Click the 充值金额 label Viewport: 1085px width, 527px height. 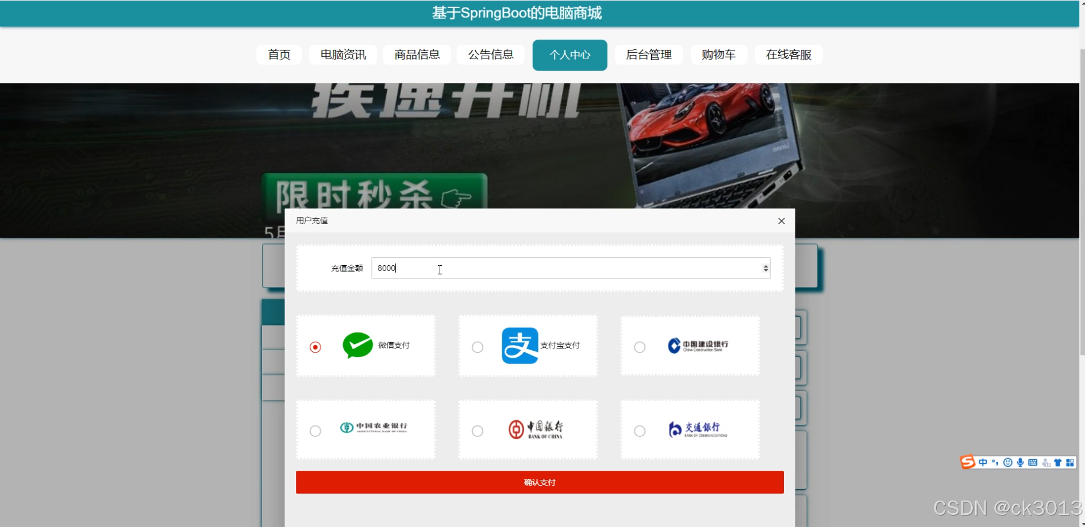click(347, 268)
